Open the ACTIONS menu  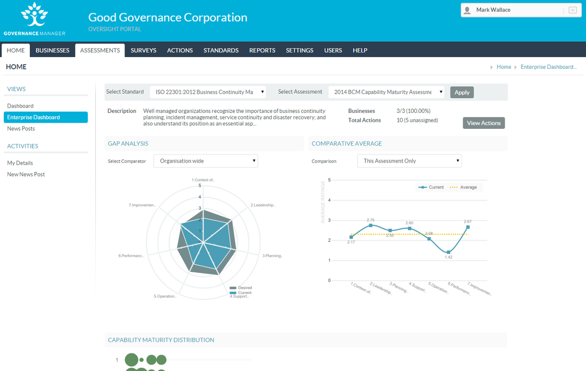pyautogui.click(x=180, y=50)
